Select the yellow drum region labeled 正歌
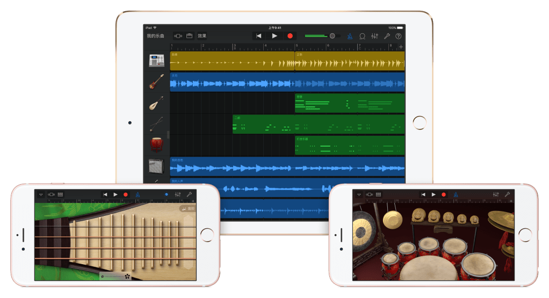Screen dimensions: 549x298 [350, 61]
